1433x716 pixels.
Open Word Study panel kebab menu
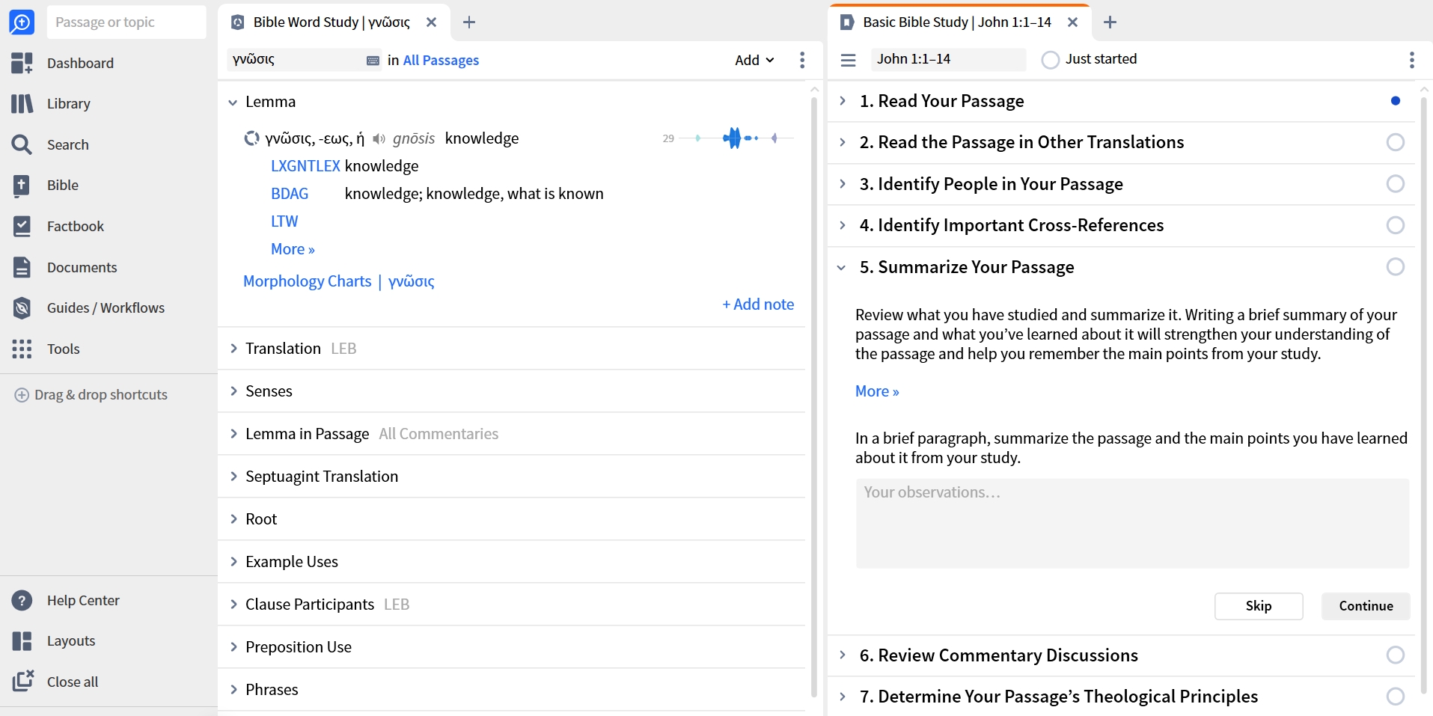pyautogui.click(x=802, y=60)
